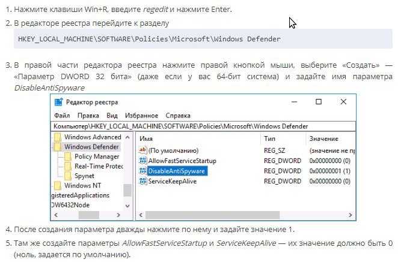Select the Windows Advanced tree item
The image size is (398, 262).
[x=93, y=137]
